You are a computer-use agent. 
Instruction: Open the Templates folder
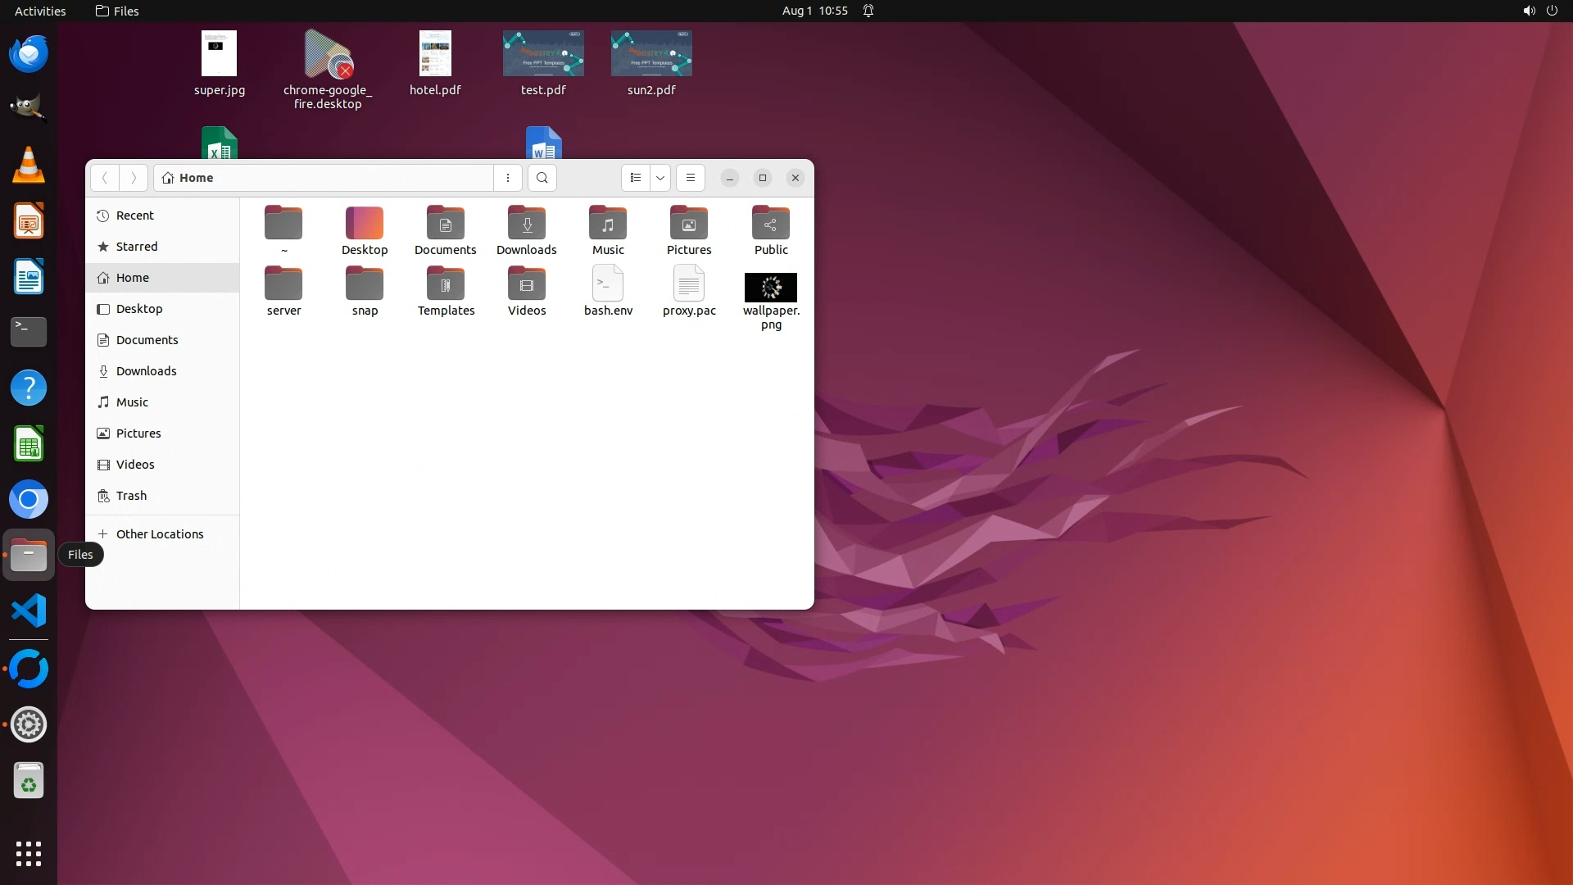[446, 284]
